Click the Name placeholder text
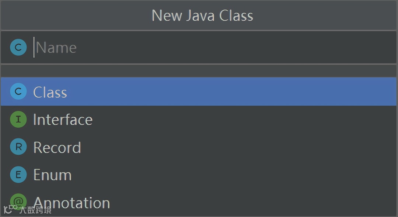The width and height of the screenshot is (398, 217). point(56,48)
